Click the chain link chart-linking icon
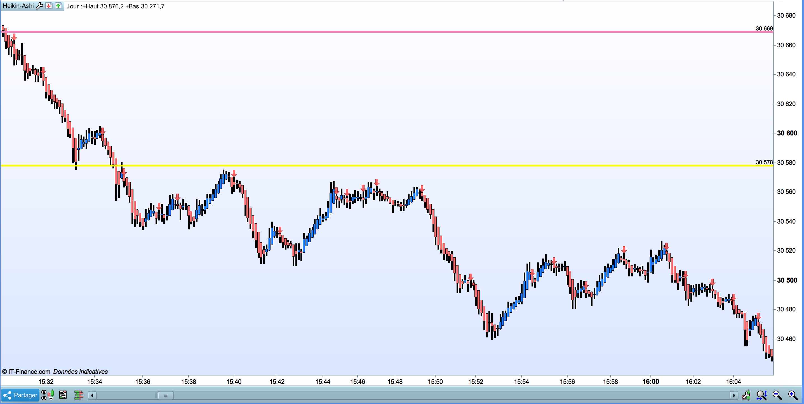The image size is (804, 404). [x=44, y=395]
